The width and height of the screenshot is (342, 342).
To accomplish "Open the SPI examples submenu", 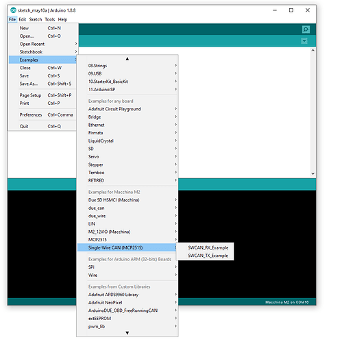I will [127, 267].
